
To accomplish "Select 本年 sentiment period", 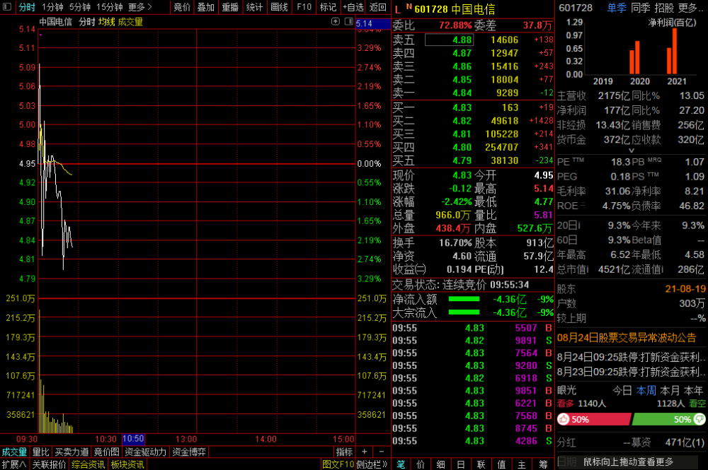I will coord(694,390).
